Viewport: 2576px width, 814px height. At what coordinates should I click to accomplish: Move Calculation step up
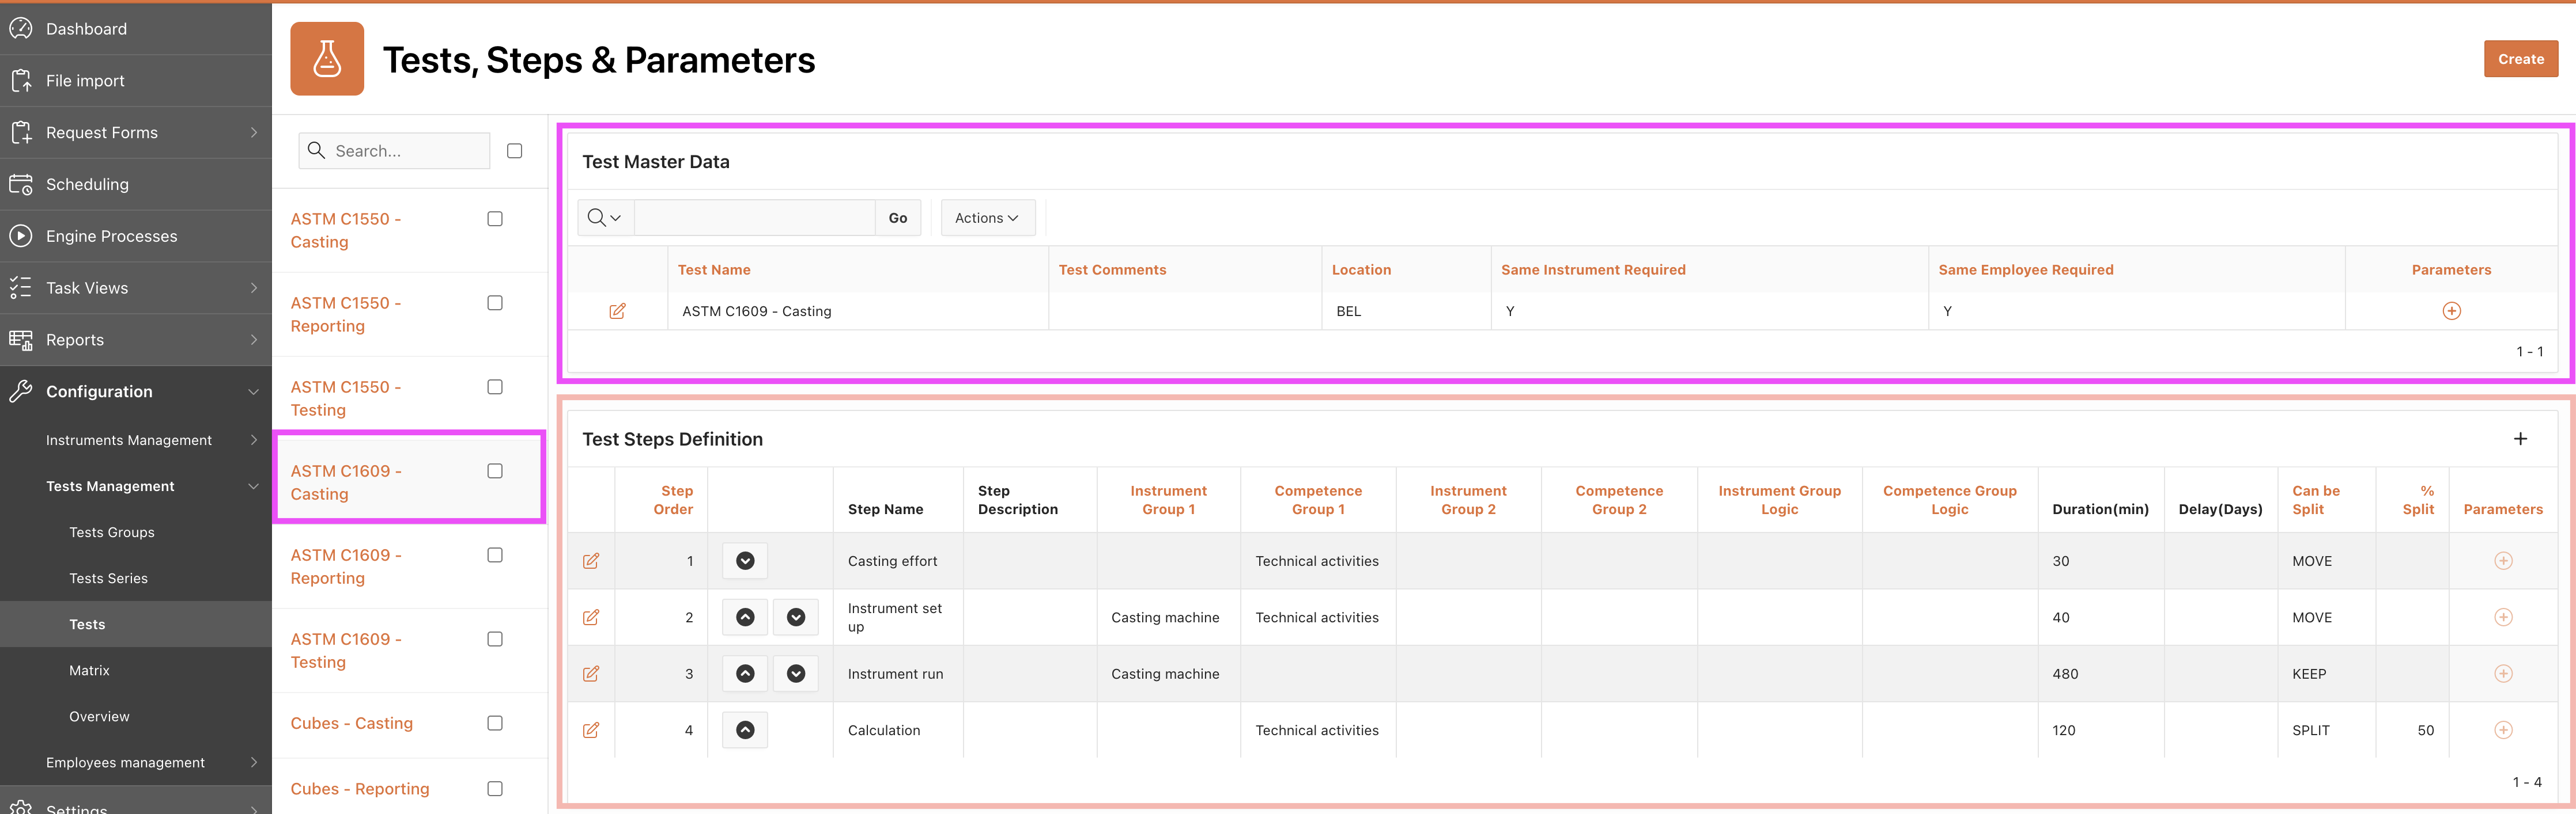tap(745, 730)
